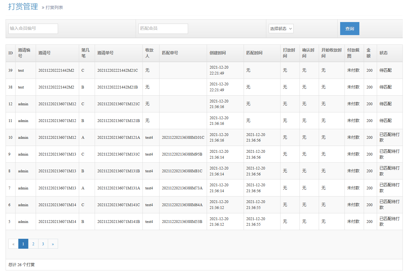Click the next page » arrow
Screen dimensions: 405x272
pos(53,244)
